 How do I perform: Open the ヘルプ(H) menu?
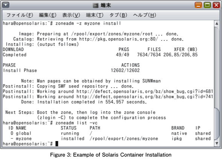[144, 15]
